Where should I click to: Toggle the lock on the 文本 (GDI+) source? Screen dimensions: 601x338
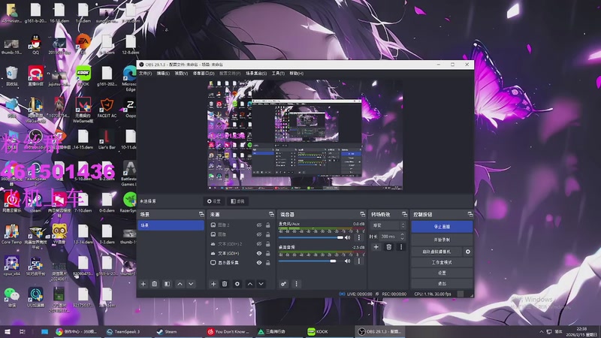point(268,253)
